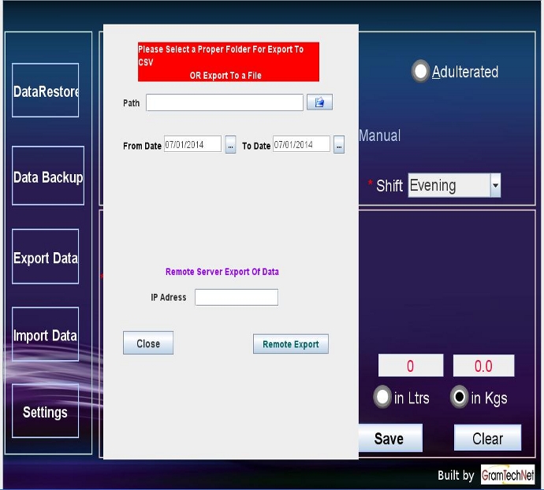Open the To Date picker button
544x490 pixels.
[339, 145]
